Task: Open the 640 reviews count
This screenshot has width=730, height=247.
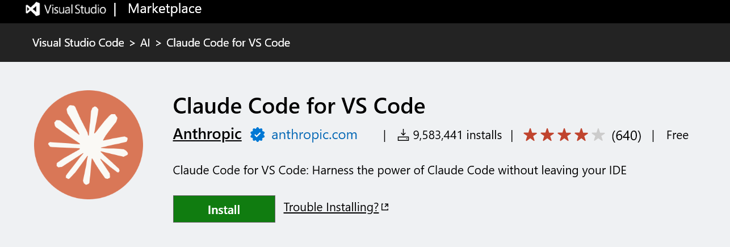Action: coord(626,136)
